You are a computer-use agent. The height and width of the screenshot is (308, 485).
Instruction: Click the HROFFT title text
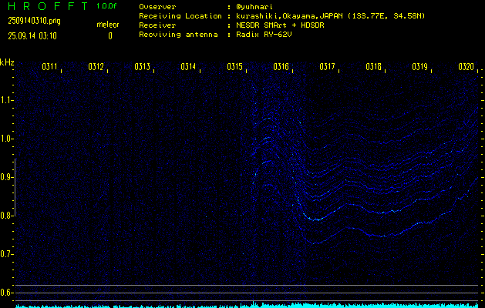(x=48, y=6)
